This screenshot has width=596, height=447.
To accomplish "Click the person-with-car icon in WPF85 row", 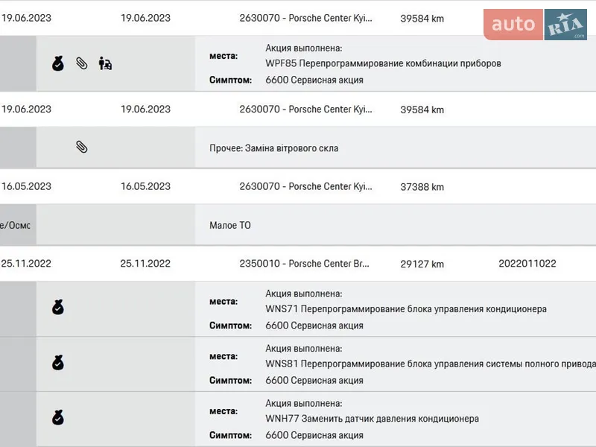I will [105, 63].
